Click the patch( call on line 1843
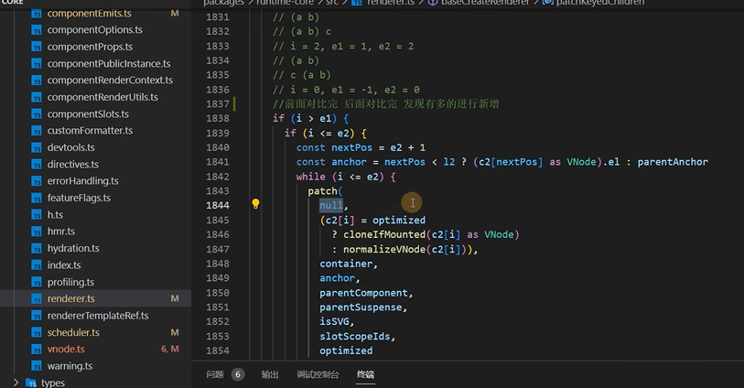The width and height of the screenshot is (744, 388). [x=325, y=191]
